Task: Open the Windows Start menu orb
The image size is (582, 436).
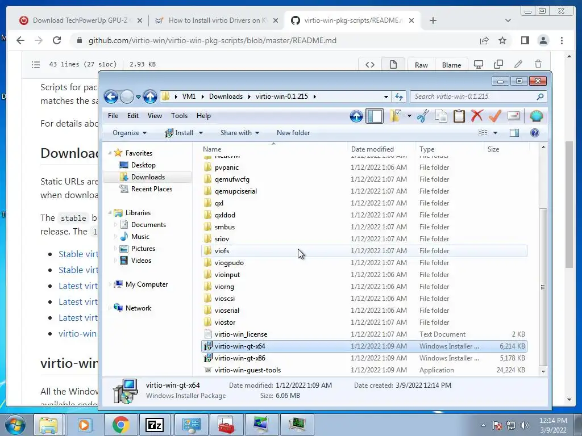Action: coord(15,425)
